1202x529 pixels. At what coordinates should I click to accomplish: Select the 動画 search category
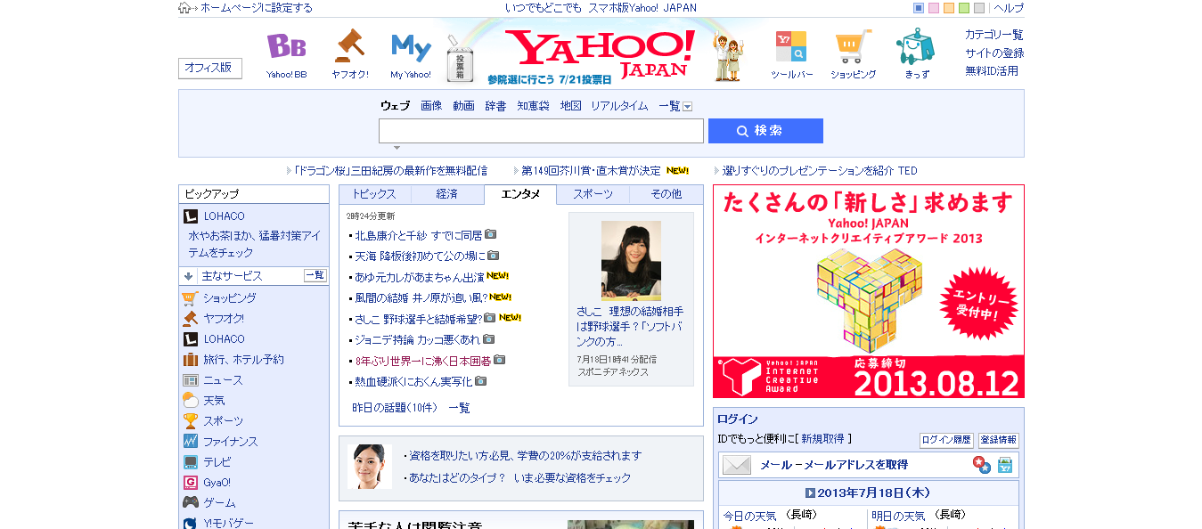pyautogui.click(x=463, y=106)
